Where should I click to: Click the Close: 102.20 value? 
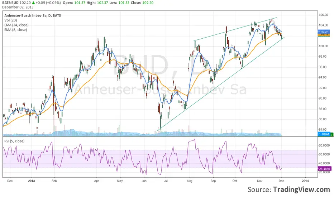tap(142, 3)
